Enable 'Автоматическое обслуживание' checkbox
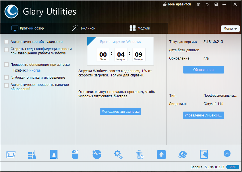This screenshot has width=242, height=172. click(7, 42)
